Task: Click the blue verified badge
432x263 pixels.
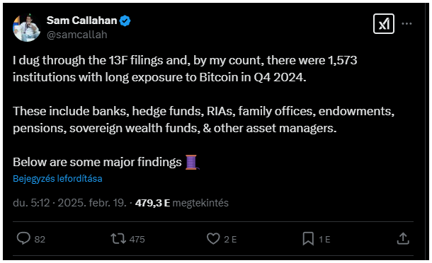Action: click(x=125, y=21)
